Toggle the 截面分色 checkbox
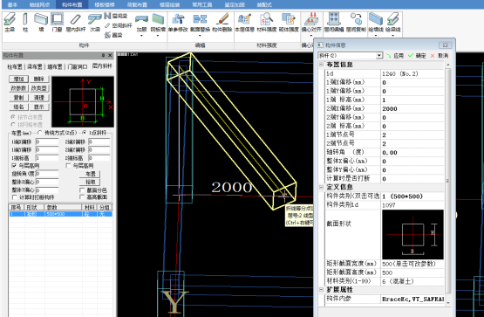Viewport: 484px width, 317px height. click(x=82, y=190)
